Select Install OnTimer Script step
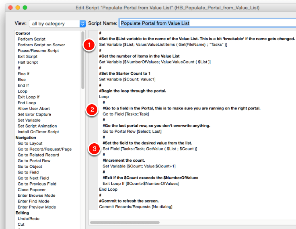296x229 pixels. coord(38,132)
